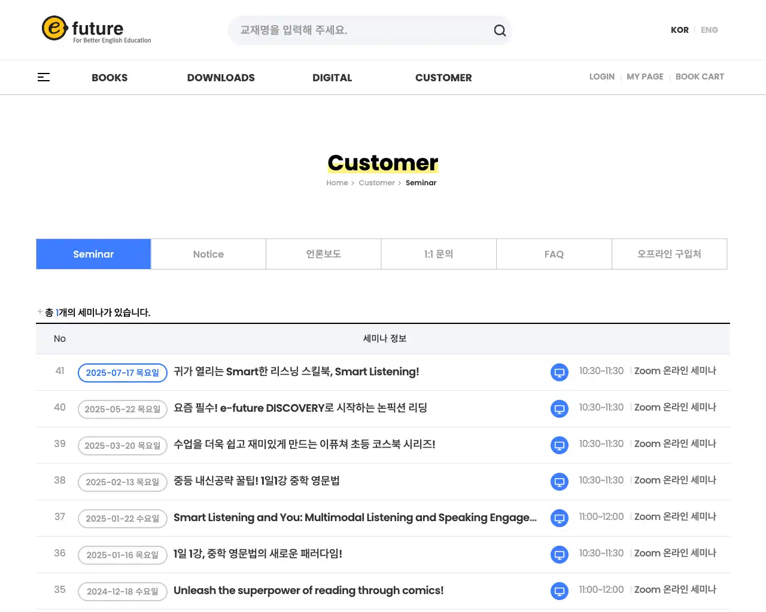The height and width of the screenshot is (612, 766).
Task: Click the search magnifier icon
Action: (500, 30)
